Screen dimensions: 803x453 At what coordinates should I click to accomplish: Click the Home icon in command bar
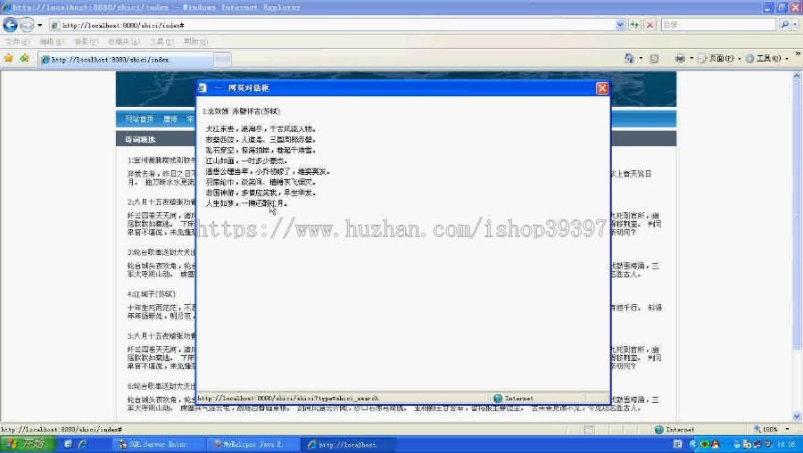(x=629, y=58)
